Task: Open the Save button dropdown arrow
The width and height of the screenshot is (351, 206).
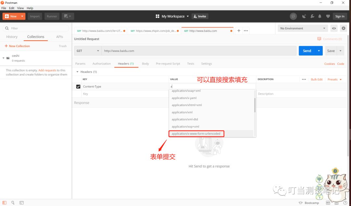Action: coord(341,51)
